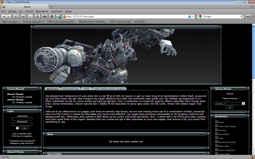Bookmark the page with the star icon
Screen dimensions: 255x159
tap(190, 17)
